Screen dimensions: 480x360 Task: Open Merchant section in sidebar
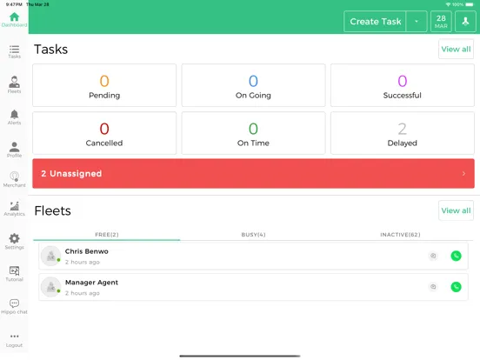[x=14, y=179]
